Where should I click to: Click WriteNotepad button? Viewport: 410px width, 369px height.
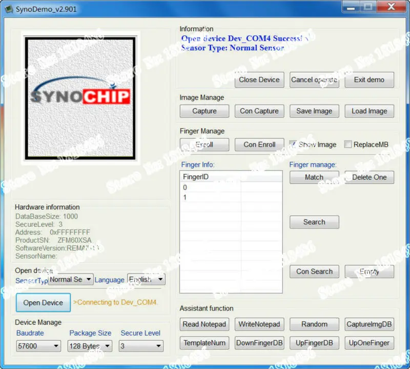click(x=259, y=324)
